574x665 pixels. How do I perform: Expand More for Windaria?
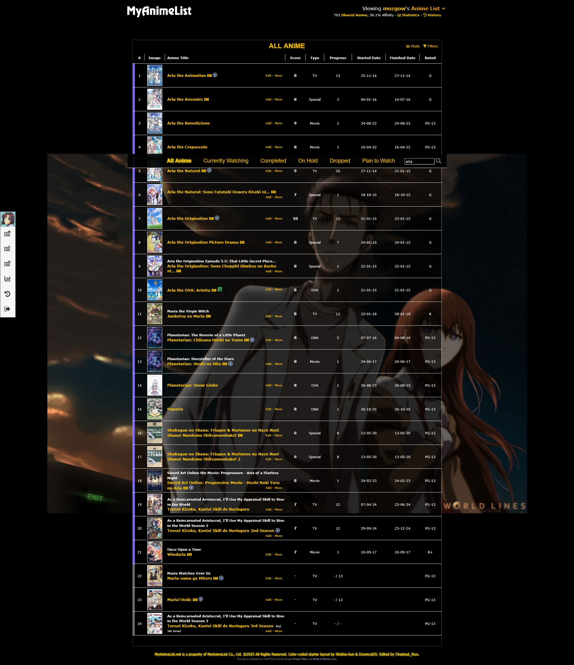coord(278,555)
